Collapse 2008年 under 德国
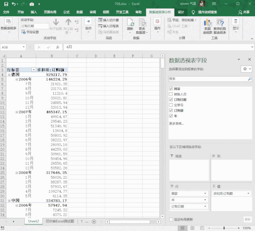This screenshot has width=255, height=231. pyautogui.click(x=17, y=173)
